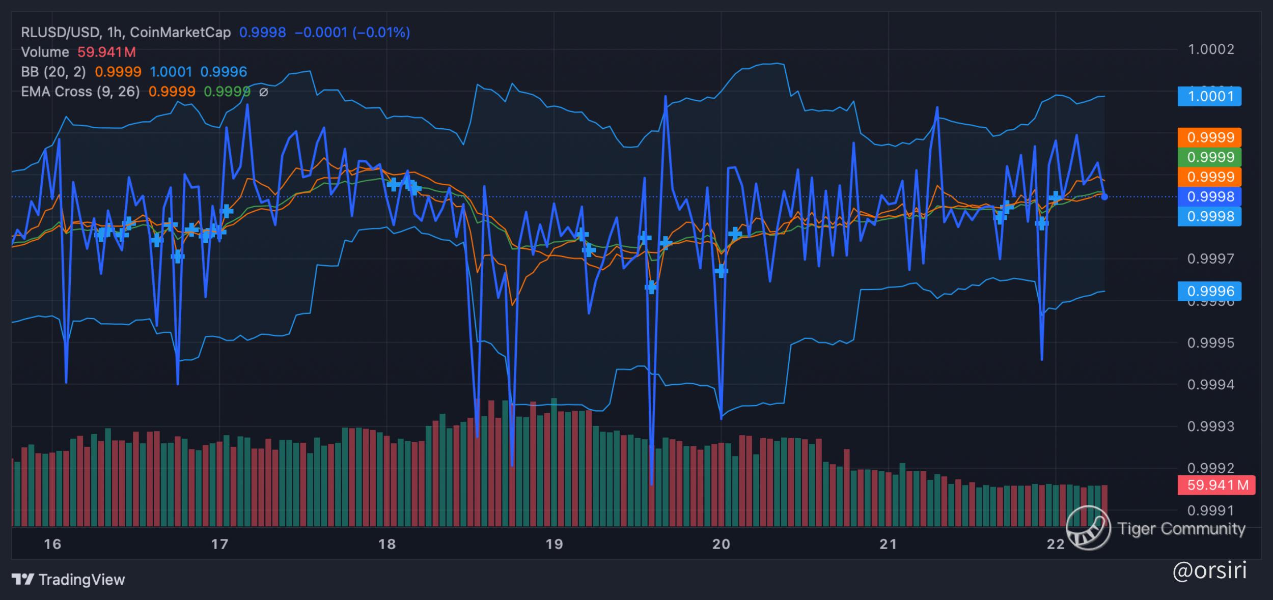This screenshot has height=600, width=1273.
Task: Click the blue 1.0001 upper band price tag
Action: pos(1209,96)
